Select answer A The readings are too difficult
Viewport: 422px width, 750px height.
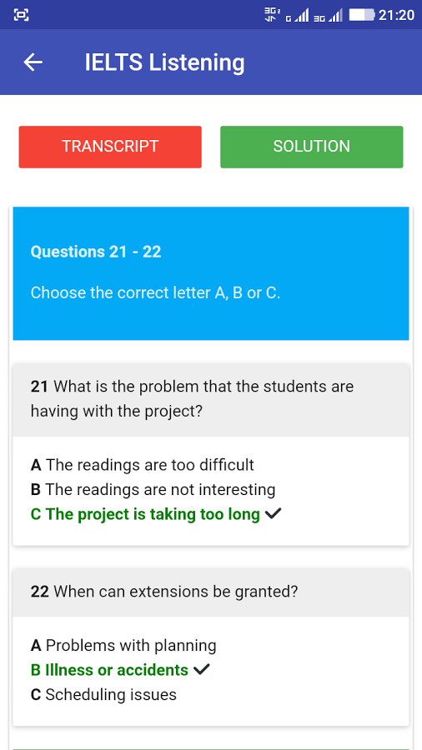(x=142, y=464)
